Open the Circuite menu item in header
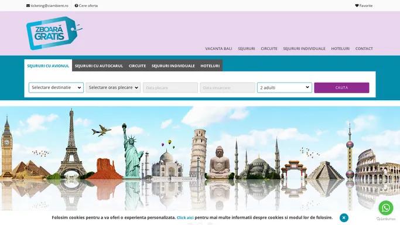The image size is (400, 225). point(269,49)
